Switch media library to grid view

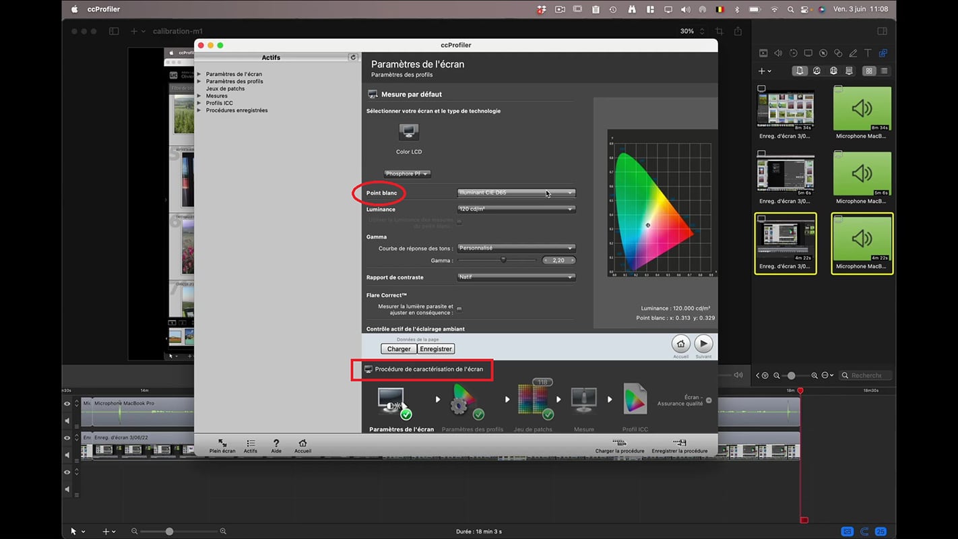[x=869, y=71]
